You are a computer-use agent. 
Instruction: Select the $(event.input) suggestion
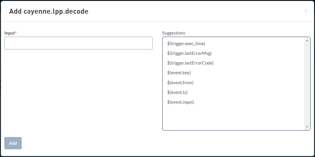coord(180,102)
